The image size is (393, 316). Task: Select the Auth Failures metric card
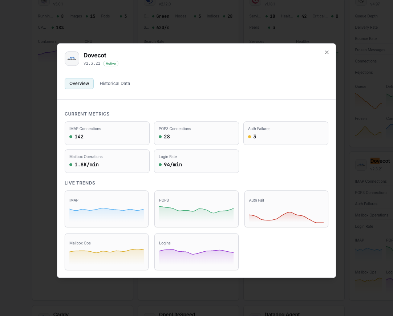click(x=285, y=133)
